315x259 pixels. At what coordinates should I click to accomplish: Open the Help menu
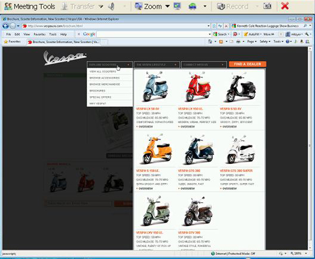[63, 34]
